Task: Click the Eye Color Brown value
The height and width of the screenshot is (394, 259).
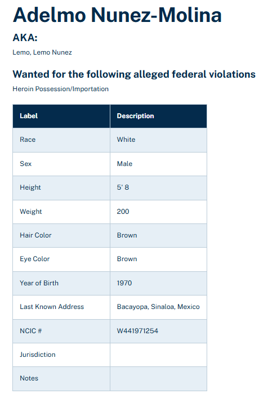Action: pyautogui.click(x=127, y=259)
